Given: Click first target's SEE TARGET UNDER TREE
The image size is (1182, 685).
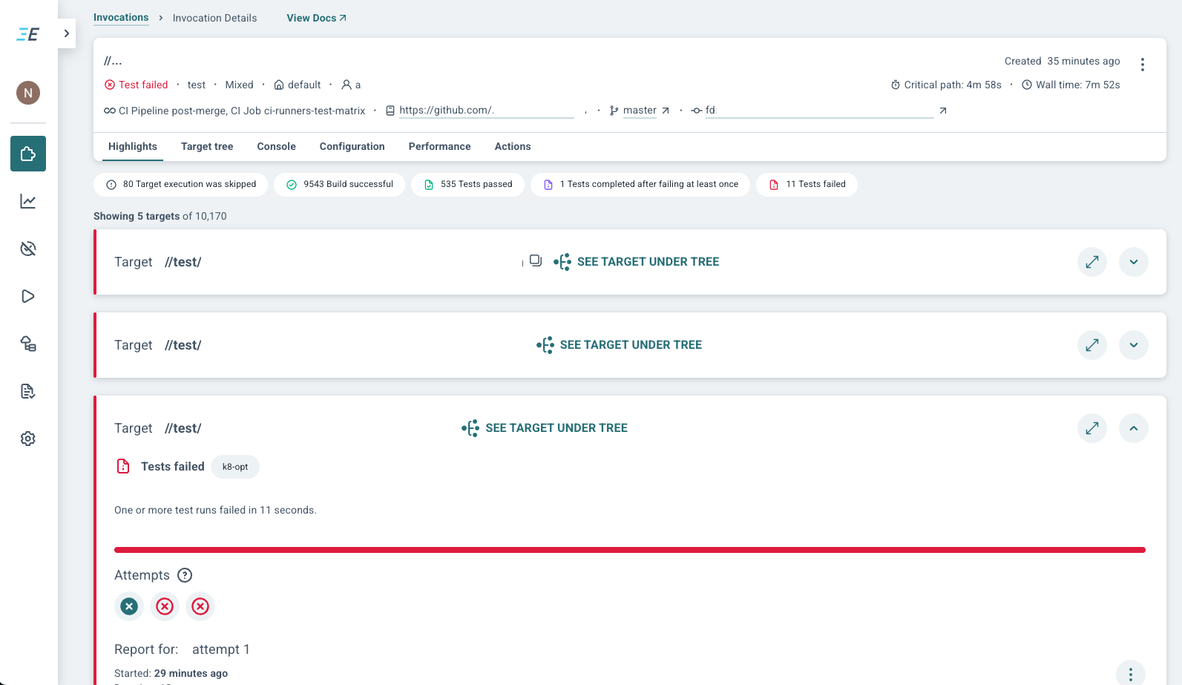Looking at the screenshot, I should [637, 262].
